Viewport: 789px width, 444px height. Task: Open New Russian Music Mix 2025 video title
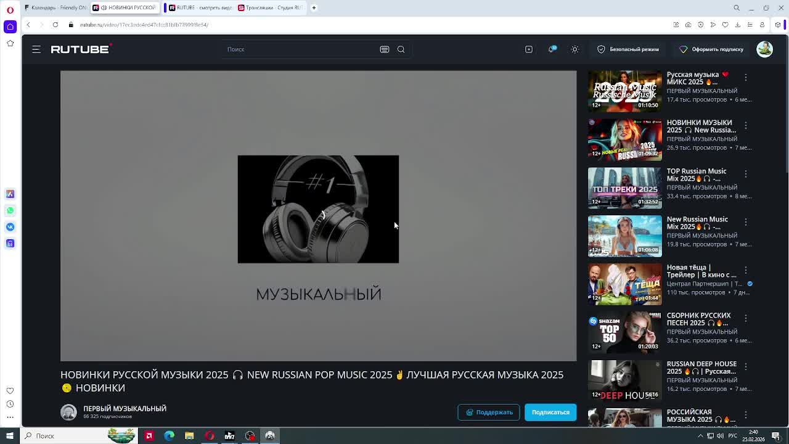tap(697, 223)
